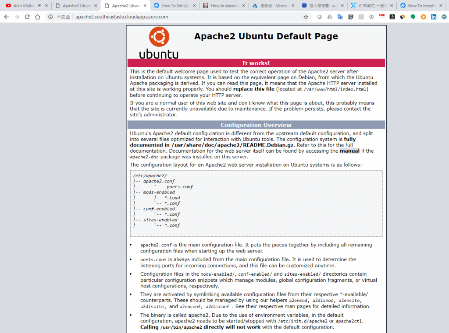Bookmark this page with the star

pos(306,17)
